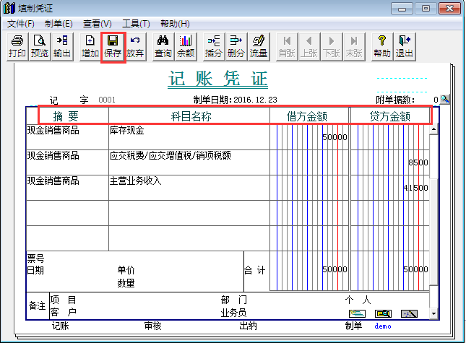Select 主营业务收入 account cell
The height and width of the screenshot is (343, 466).
[189, 188]
